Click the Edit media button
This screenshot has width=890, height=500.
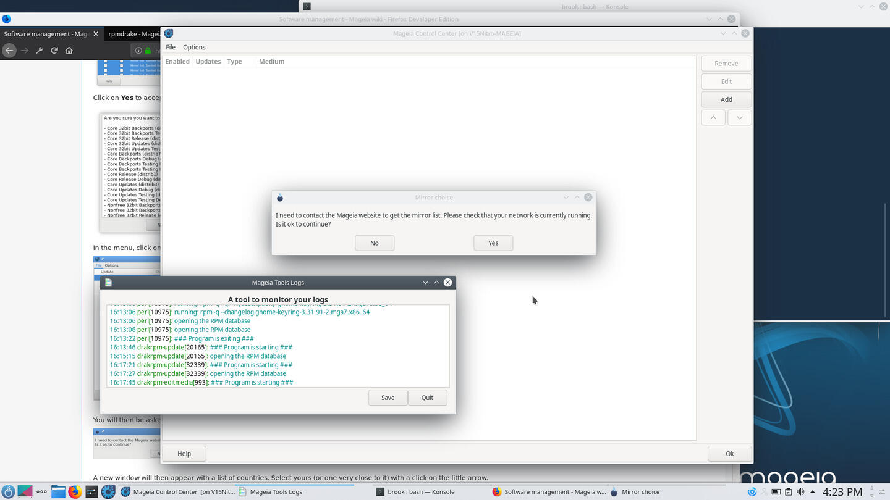pos(726,81)
